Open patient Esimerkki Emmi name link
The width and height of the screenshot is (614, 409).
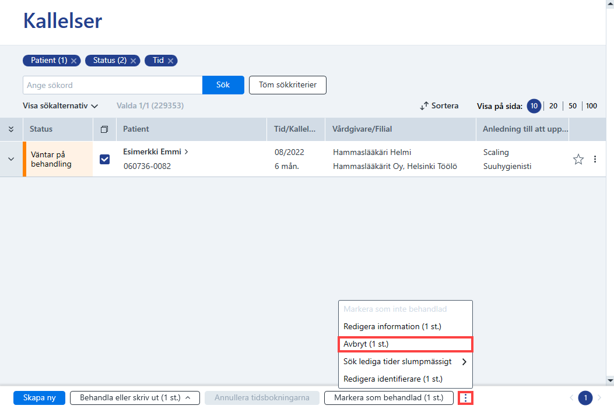coord(152,152)
